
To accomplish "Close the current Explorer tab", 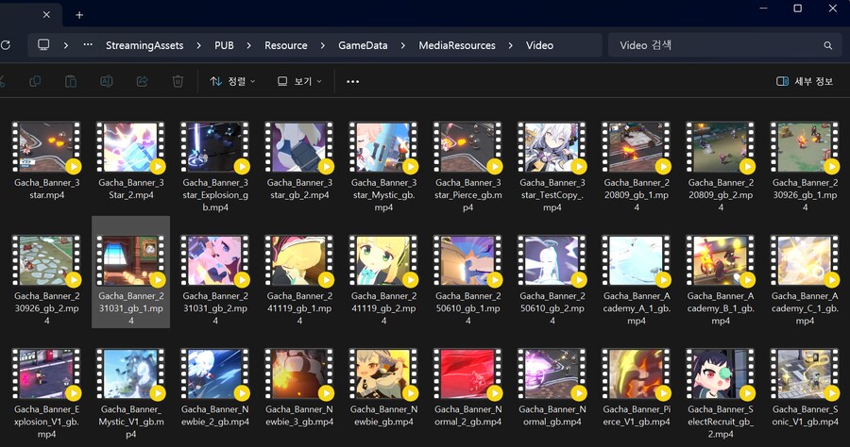I will click(x=46, y=14).
